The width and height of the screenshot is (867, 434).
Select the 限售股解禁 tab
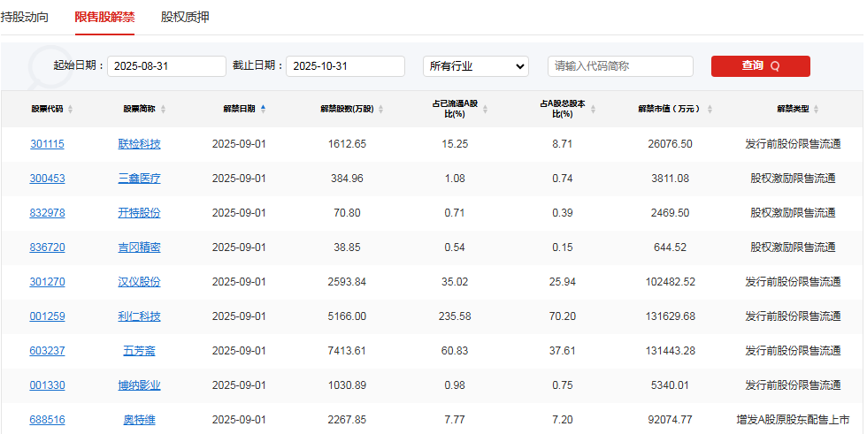[x=104, y=17]
